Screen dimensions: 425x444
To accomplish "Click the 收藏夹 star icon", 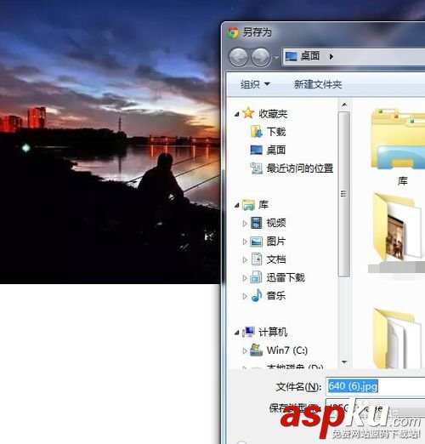I will [248, 113].
